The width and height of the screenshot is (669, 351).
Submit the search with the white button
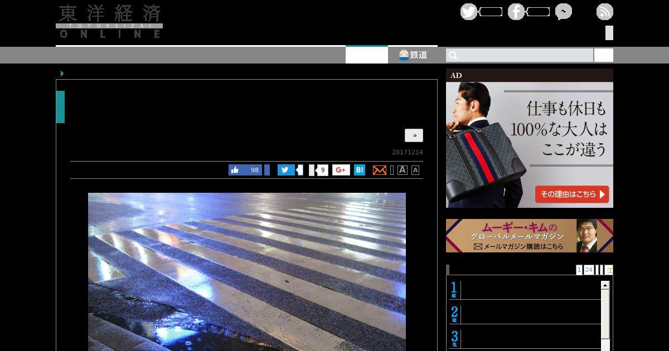pyautogui.click(x=604, y=55)
